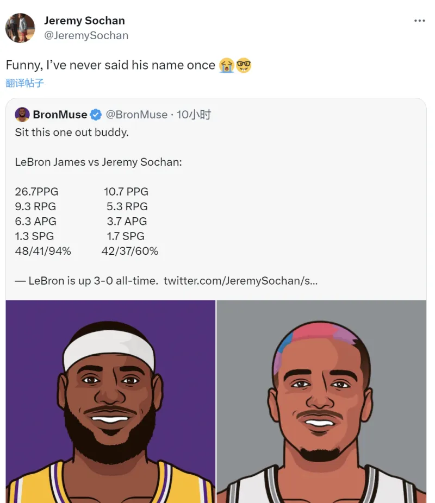
Task: Click the blue verified badge next to BronMuse
Action: [x=96, y=115]
